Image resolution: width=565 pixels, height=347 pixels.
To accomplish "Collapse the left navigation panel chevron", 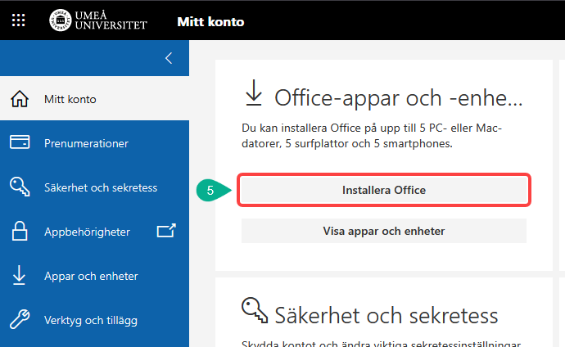I will pos(169,58).
